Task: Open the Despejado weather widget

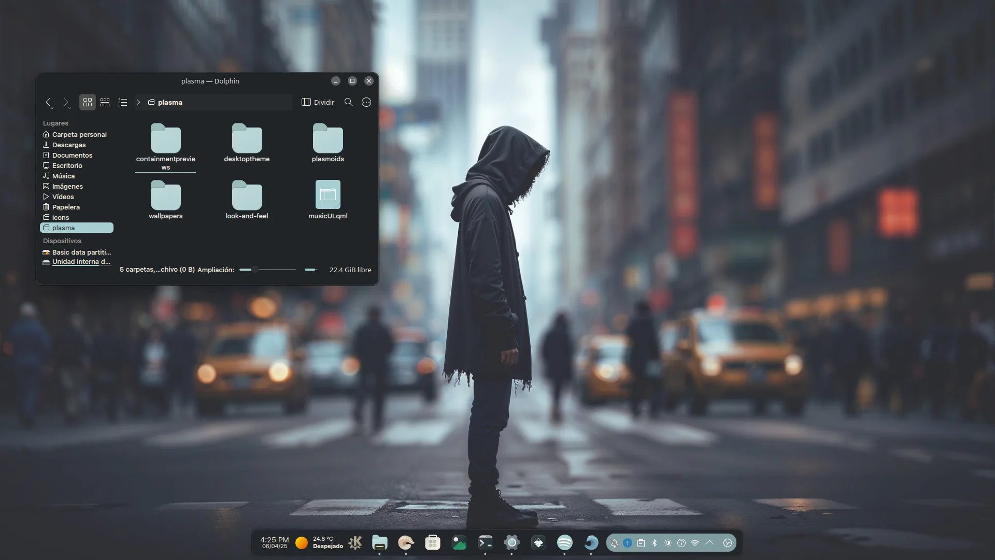Action: (319, 542)
